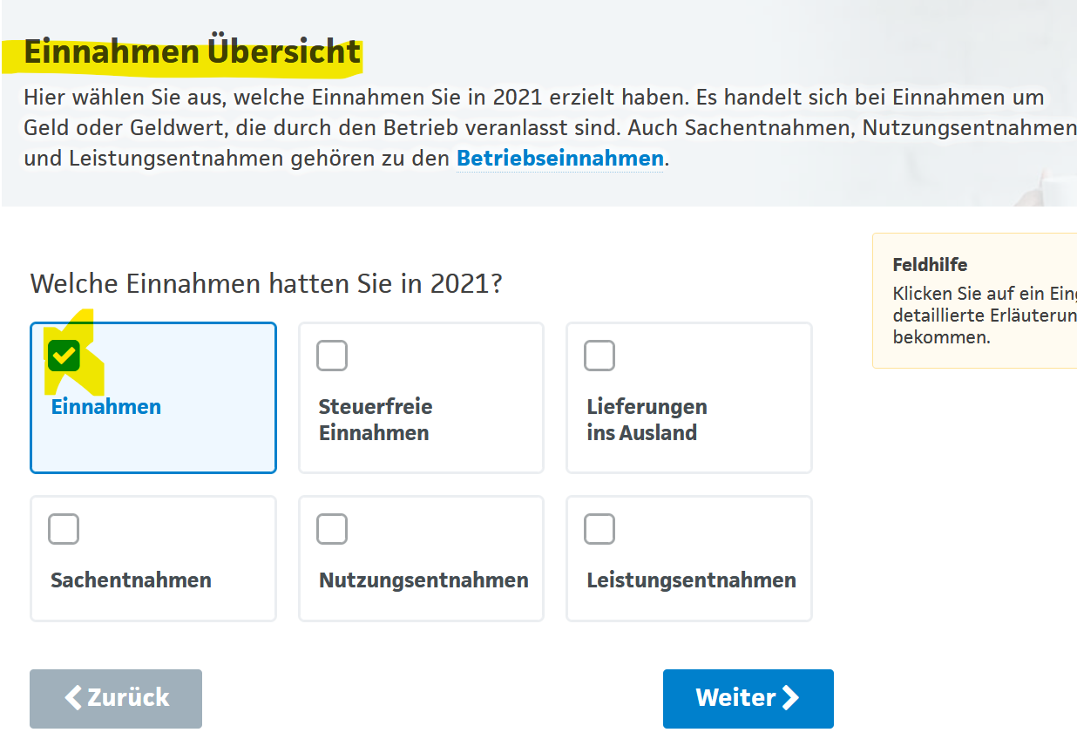Viewport: 1077px width, 746px height.
Task: Click the right chevron icon beside Weiter
Action: click(790, 697)
